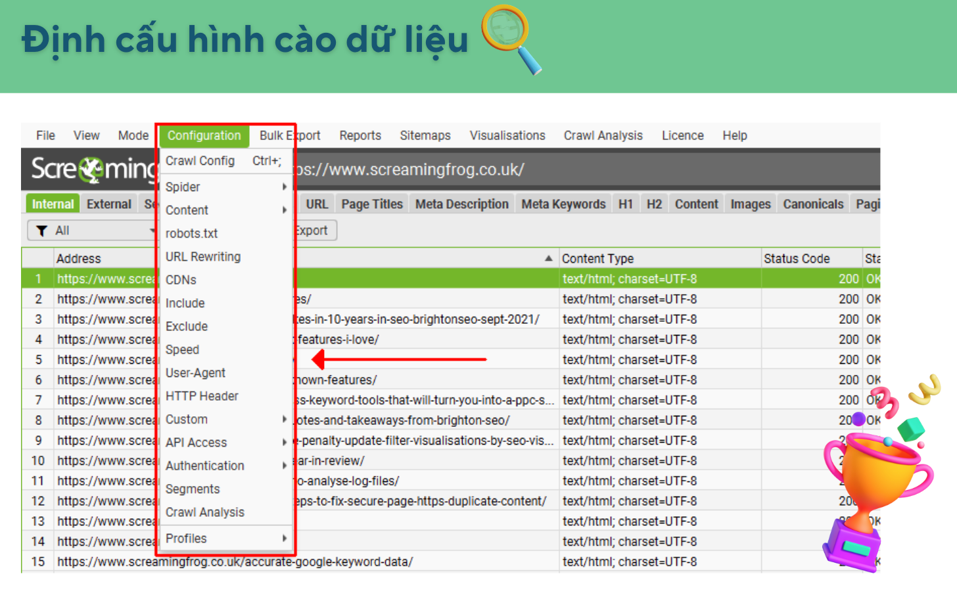Switch to the External tab
The width and height of the screenshot is (957, 595).
tap(109, 204)
